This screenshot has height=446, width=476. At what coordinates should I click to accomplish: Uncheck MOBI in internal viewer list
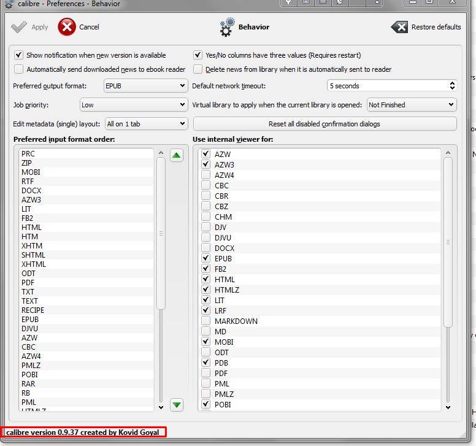coord(206,342)
